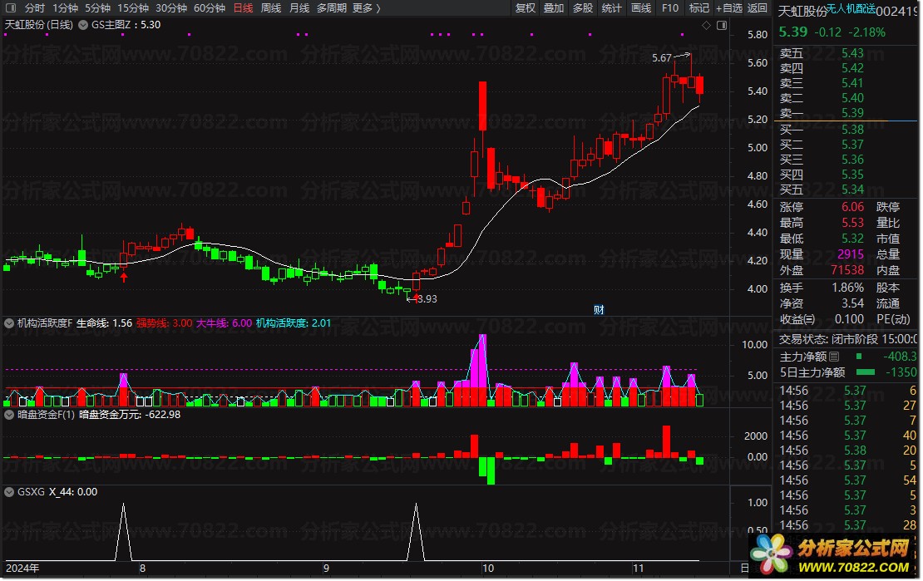The height and width of the screenshot is (581, 923).
Task: Click the 最高 5.53 value
Action: pos(852,223)
